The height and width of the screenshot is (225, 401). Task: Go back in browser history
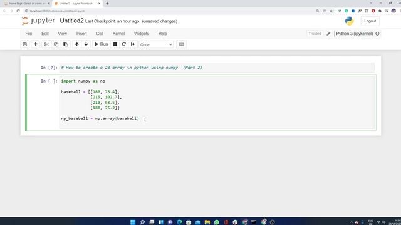(4, 11)
